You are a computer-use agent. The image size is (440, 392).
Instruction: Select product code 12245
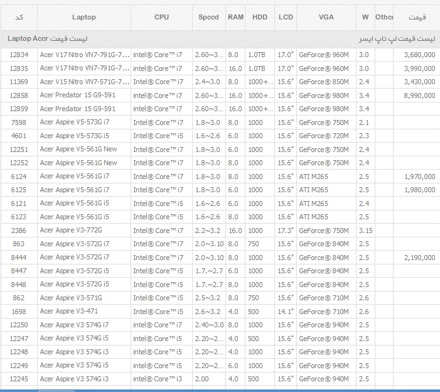click(19, 379)
